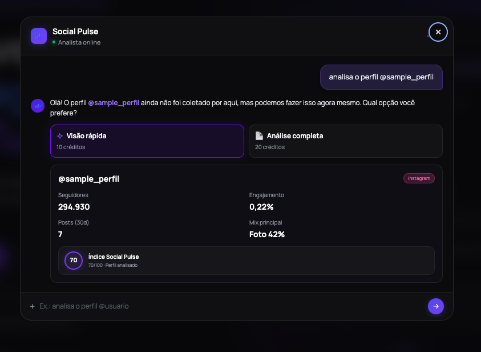Click the Seguidores 294.930 metric
This screenshot has height=352, width=481.
pos(74,202)
